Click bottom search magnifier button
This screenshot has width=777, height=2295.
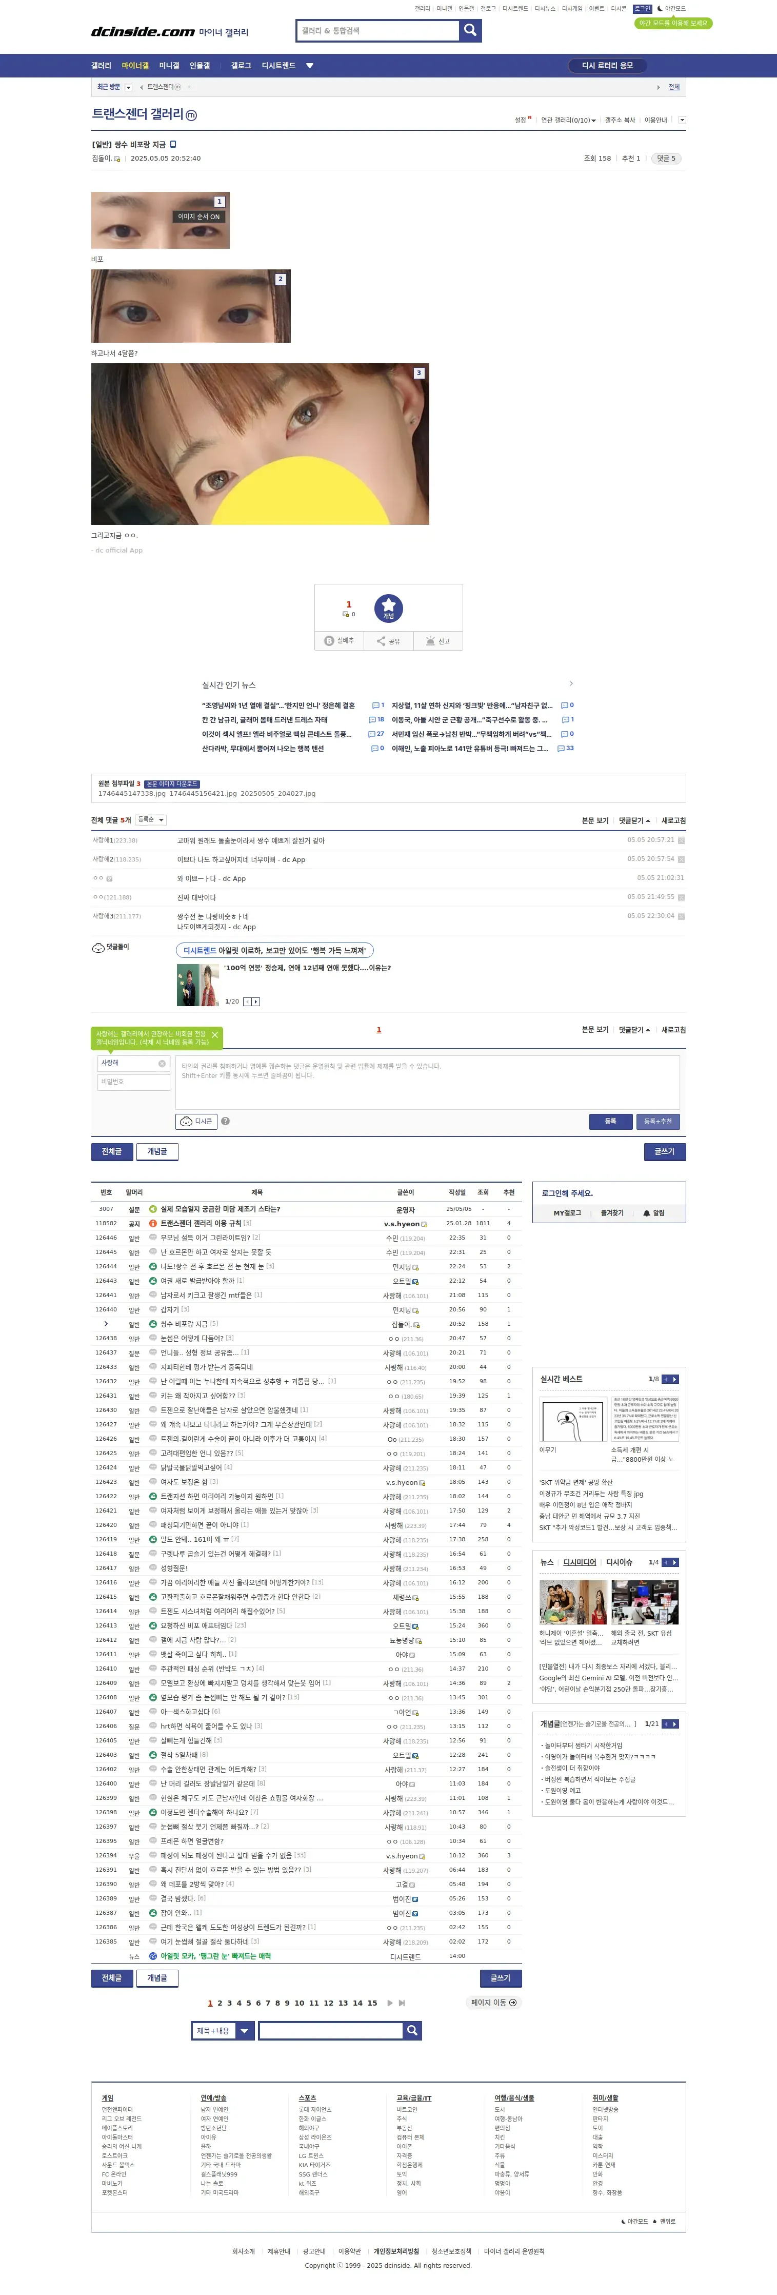[412, 2030]
